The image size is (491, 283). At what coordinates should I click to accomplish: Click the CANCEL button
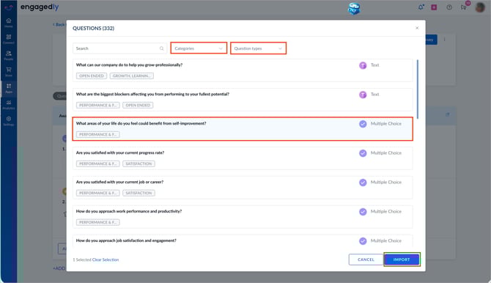(366, 260)
